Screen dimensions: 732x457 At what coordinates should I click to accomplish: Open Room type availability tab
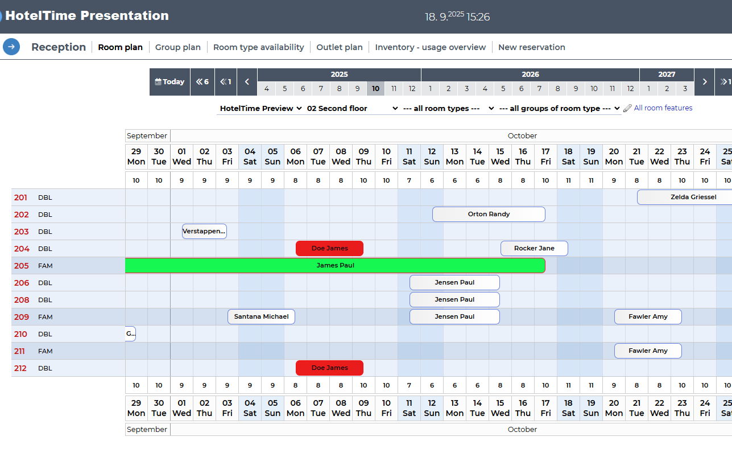pos(258,47)
